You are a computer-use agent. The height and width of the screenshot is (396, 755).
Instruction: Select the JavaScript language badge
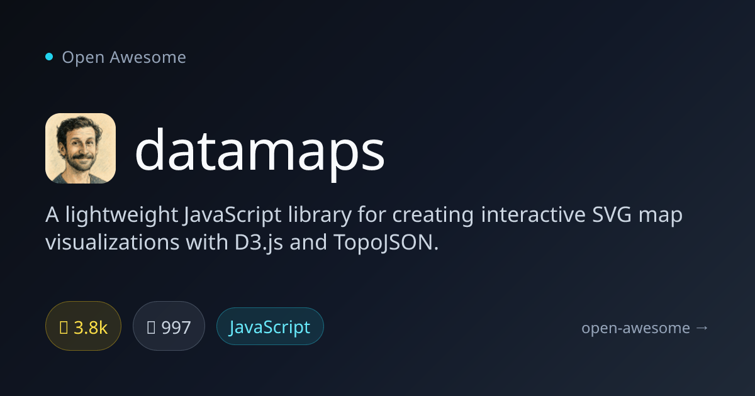270,327
